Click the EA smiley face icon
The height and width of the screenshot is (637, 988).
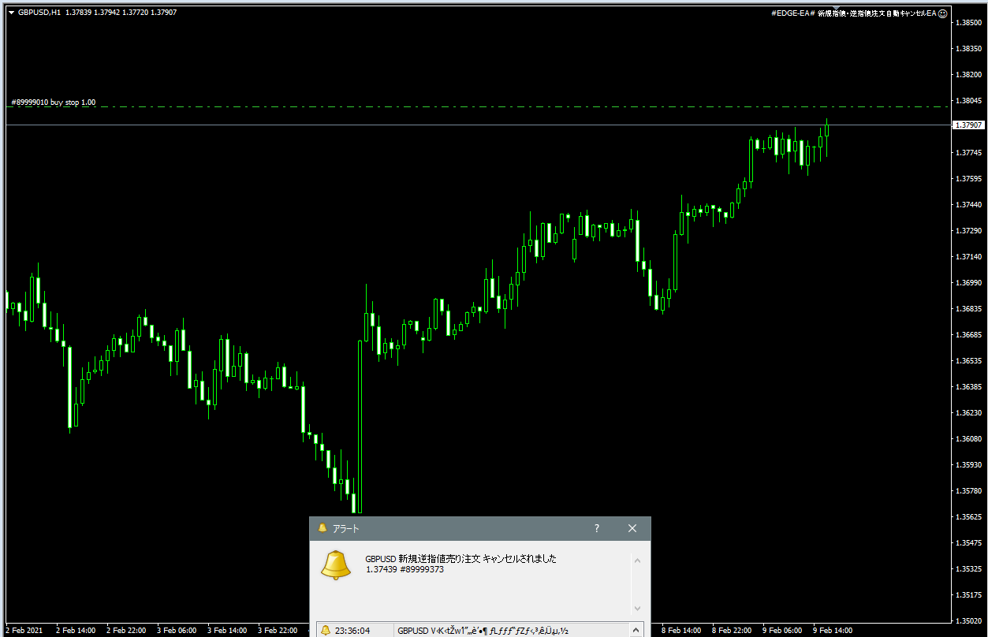pos(943,13)
